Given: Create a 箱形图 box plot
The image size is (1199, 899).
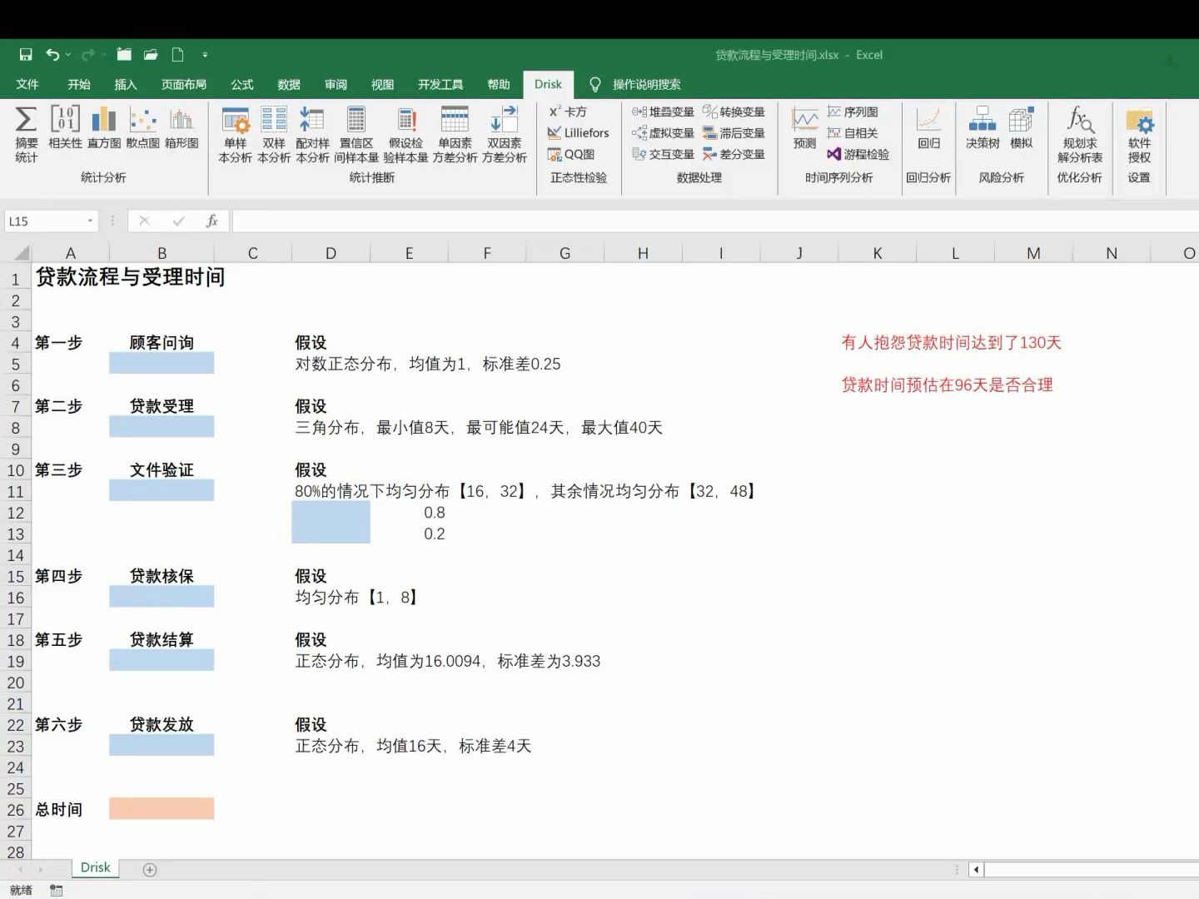Looking at the screenshot, I should [181, 127].
